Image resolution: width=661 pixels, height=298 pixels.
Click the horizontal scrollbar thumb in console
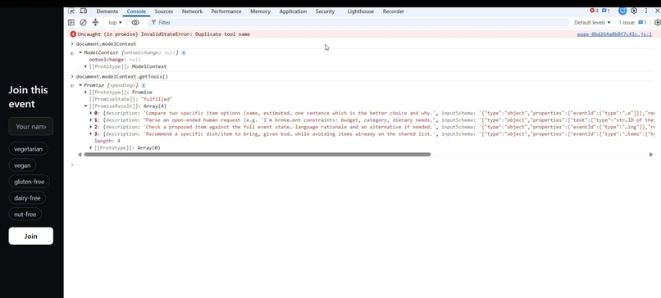[258, 155]
